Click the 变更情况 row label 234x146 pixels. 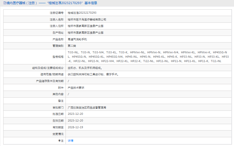pyautogui.click(x=58, y=134)
